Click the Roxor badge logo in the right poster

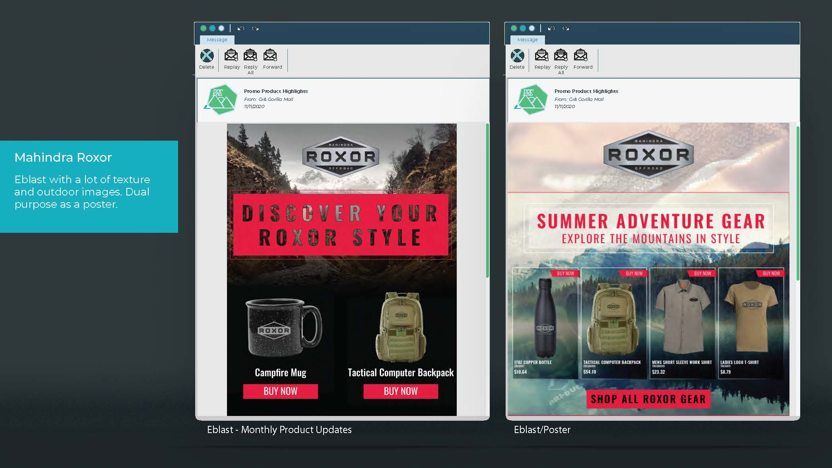pos(649,155)
